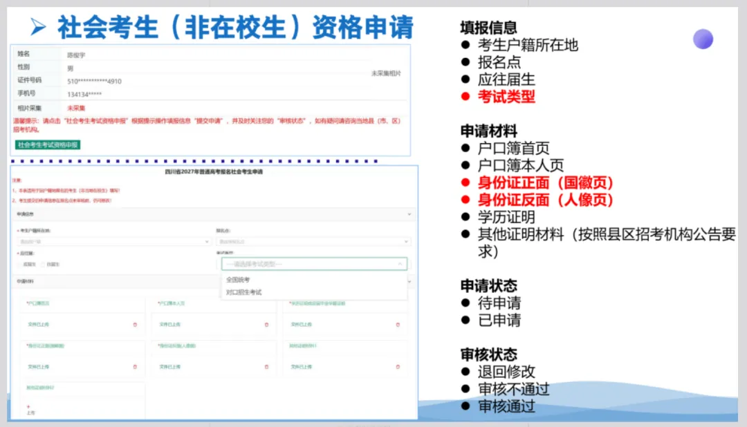Collapse the 申请信息 section chevron
The image size is (747, 427).
[x=409, y=214]
